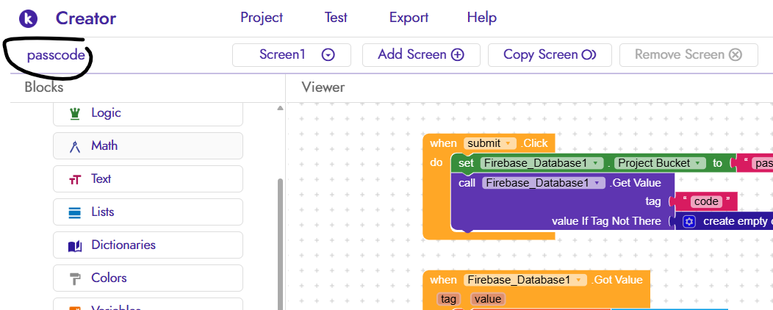Open the Colors blocks category
Viewport: 773px width, 310px height.
click(x=148, y=278)
